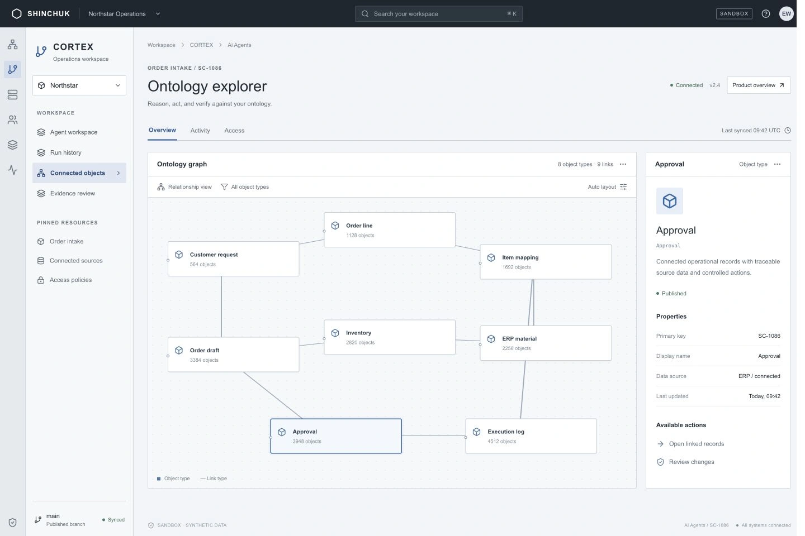Open the users icon in left rail

pos(12,120)
